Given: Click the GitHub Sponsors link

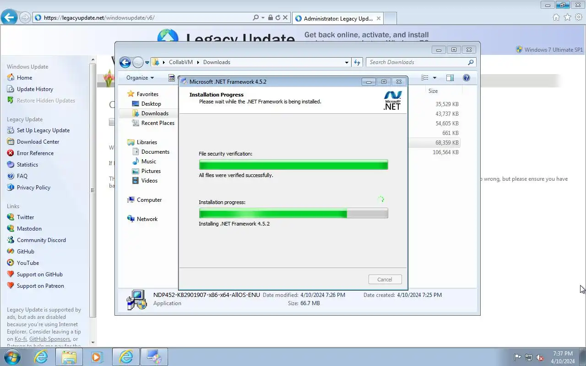Looking at the screenshot, I should pos(50,339).
